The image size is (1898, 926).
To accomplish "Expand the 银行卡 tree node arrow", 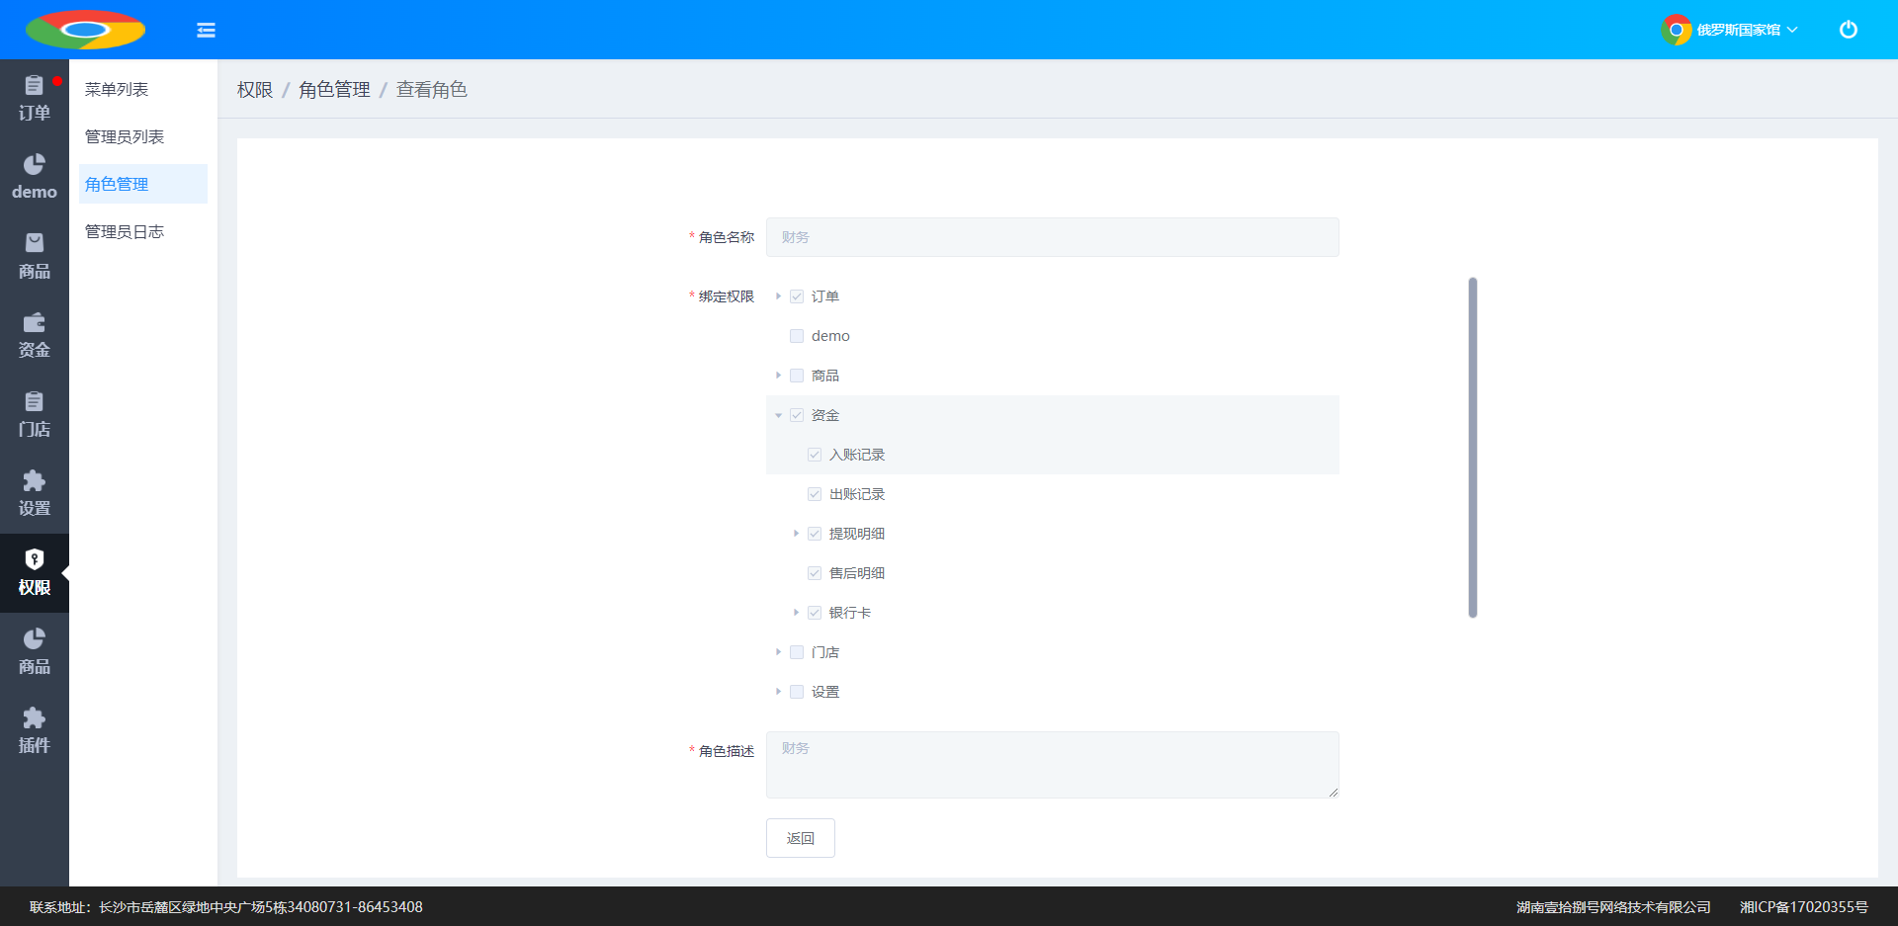I will (x=796, y=613).
